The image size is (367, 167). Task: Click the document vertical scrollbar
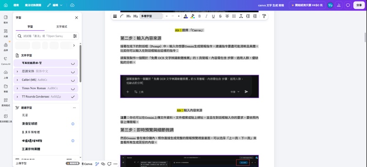(365, 38)
